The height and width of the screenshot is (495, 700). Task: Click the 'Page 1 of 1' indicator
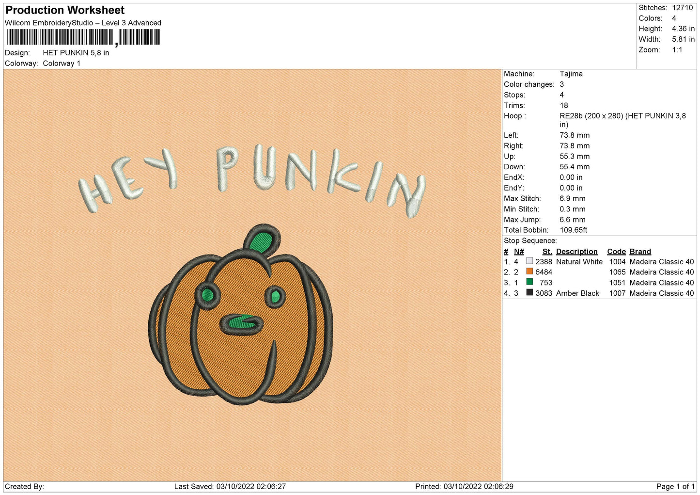[675, 486]
